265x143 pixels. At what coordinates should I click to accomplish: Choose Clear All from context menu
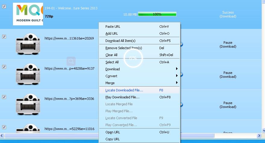point(139,55)
